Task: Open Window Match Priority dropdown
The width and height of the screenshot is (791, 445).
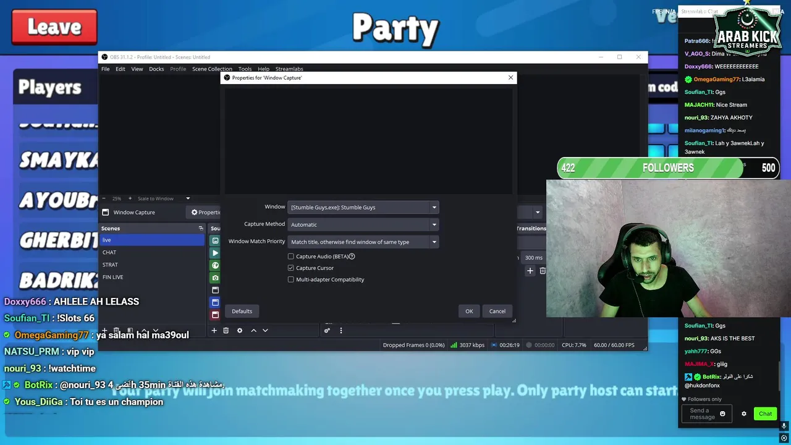Action: tap(363, 242)
